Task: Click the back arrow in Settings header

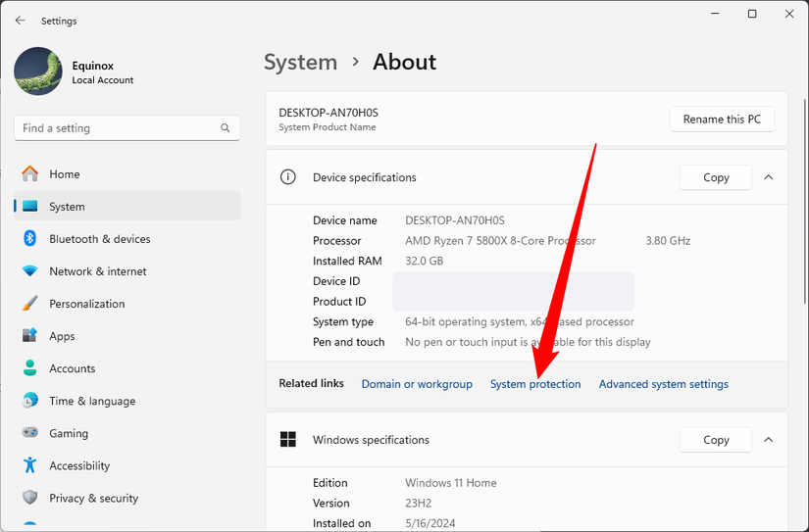Action: click(21, 21)
